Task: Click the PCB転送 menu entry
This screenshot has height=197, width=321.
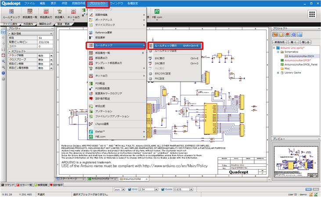Action: [x=117, y=83]
